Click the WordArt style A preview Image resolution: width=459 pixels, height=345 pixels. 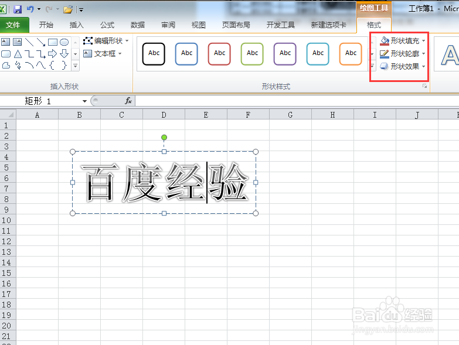[450, 54]
